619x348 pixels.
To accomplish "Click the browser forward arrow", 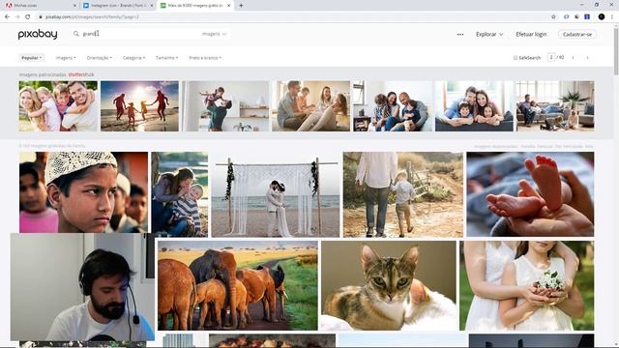I will 17,17.
